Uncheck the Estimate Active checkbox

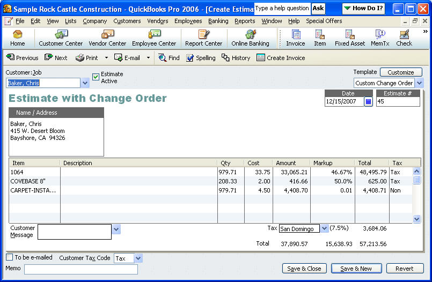[96, 77]
